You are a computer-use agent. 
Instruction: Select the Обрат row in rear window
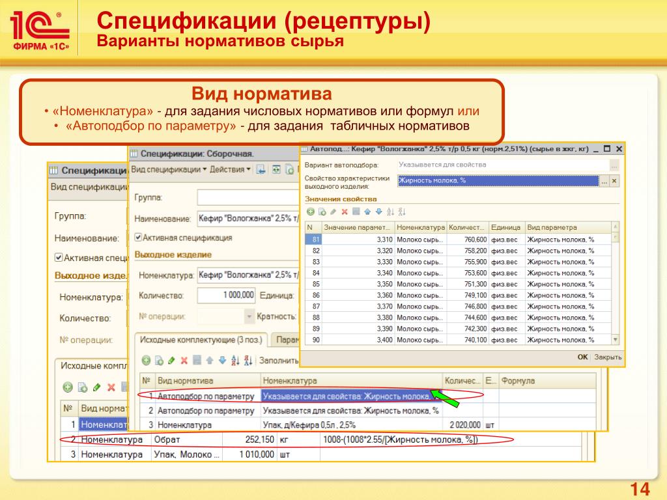point(320,439)
